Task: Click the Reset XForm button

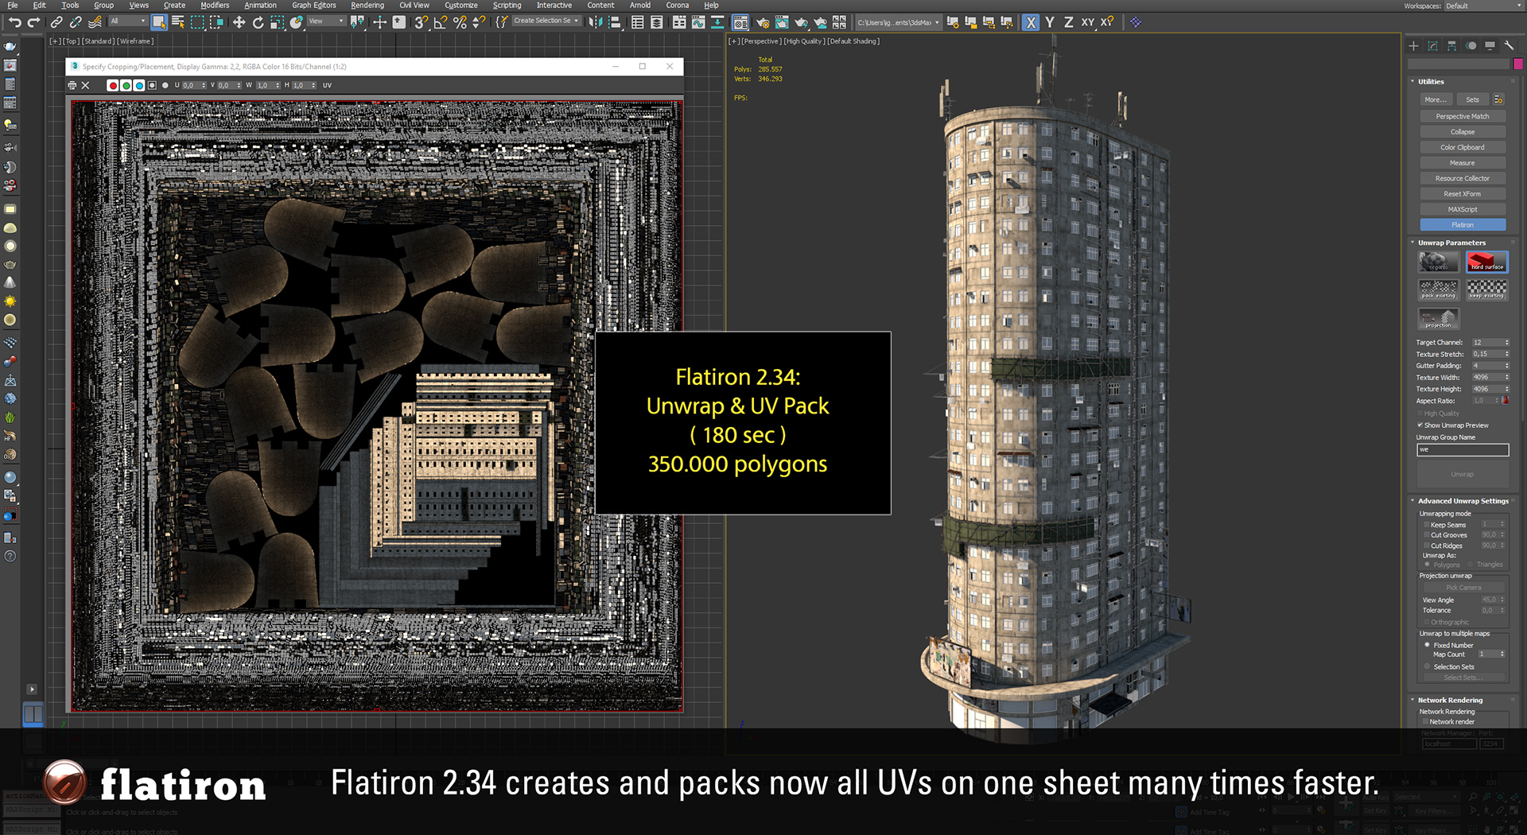Action: pos(1463,194)
